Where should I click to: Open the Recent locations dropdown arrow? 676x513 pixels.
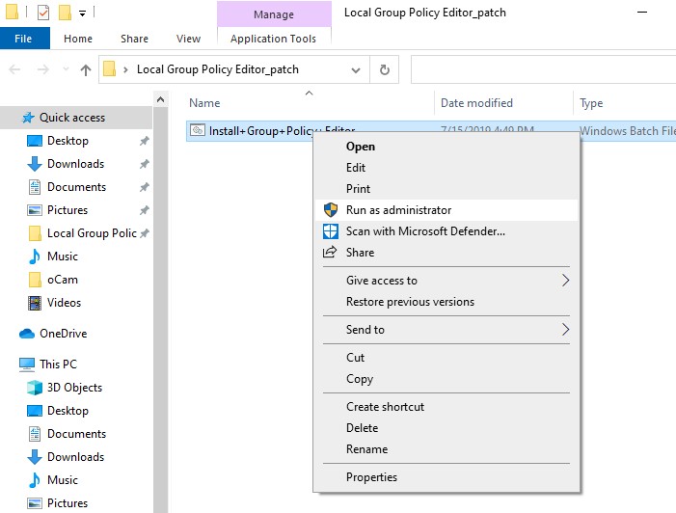point(66,69)
